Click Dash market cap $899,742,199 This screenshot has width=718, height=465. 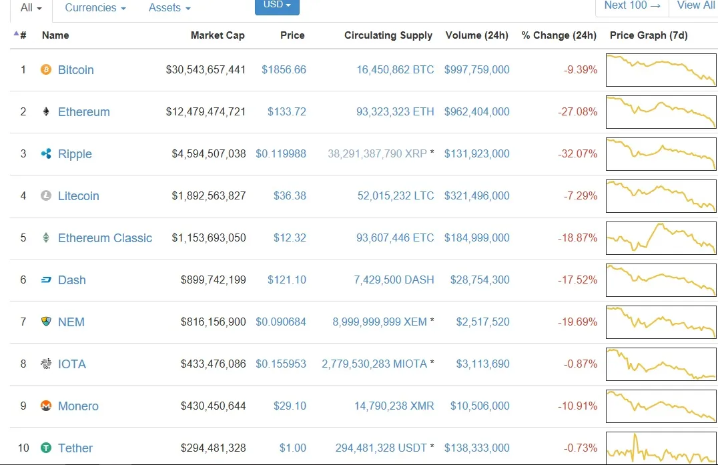click(214, 280)
